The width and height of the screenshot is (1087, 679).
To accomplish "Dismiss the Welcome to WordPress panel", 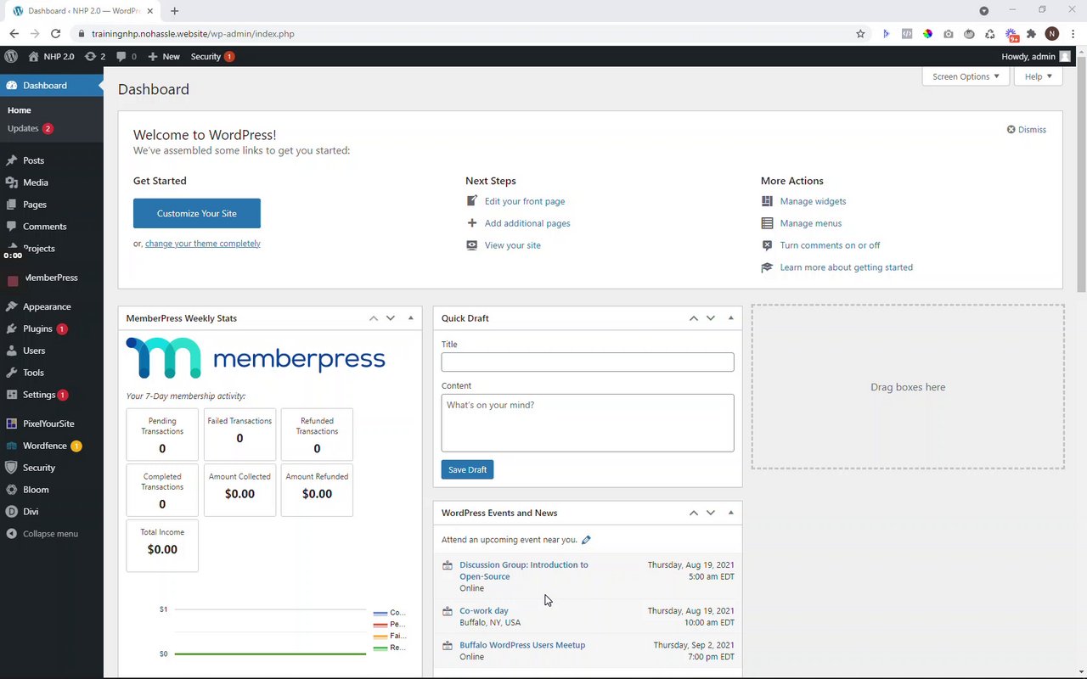I will (x=1027, y=130).
